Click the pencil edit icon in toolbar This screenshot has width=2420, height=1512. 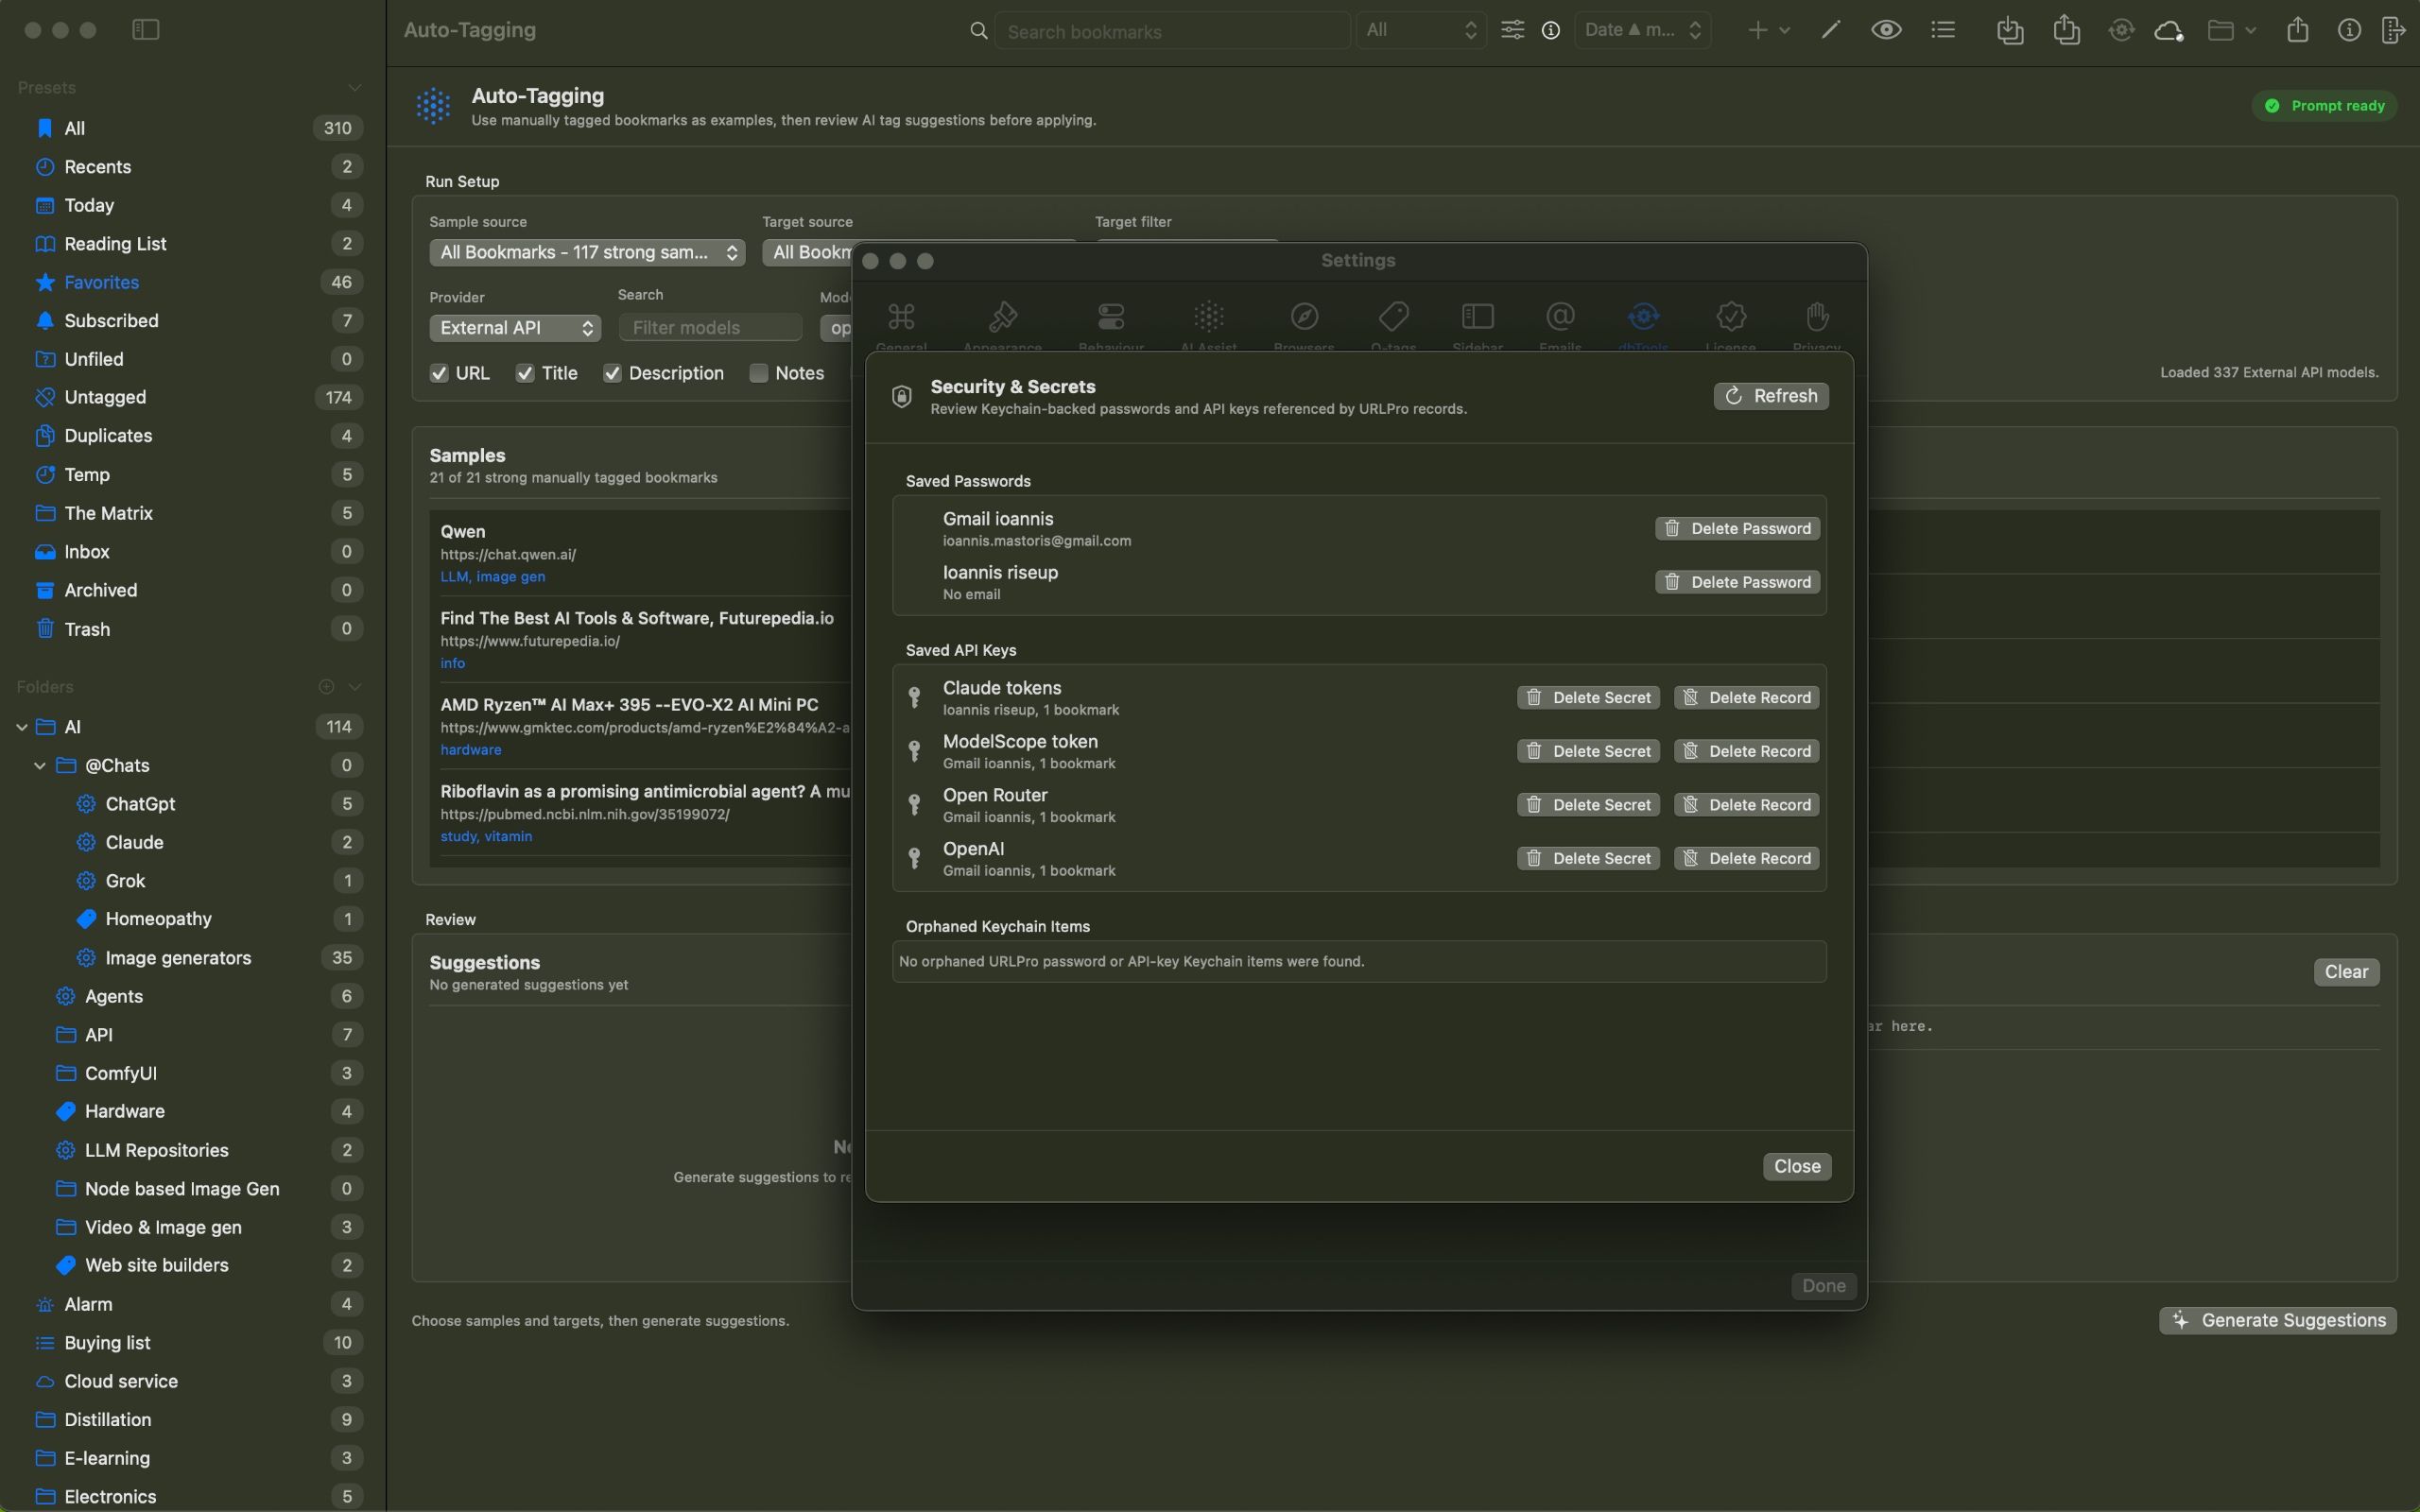[x=1830, y=30]
